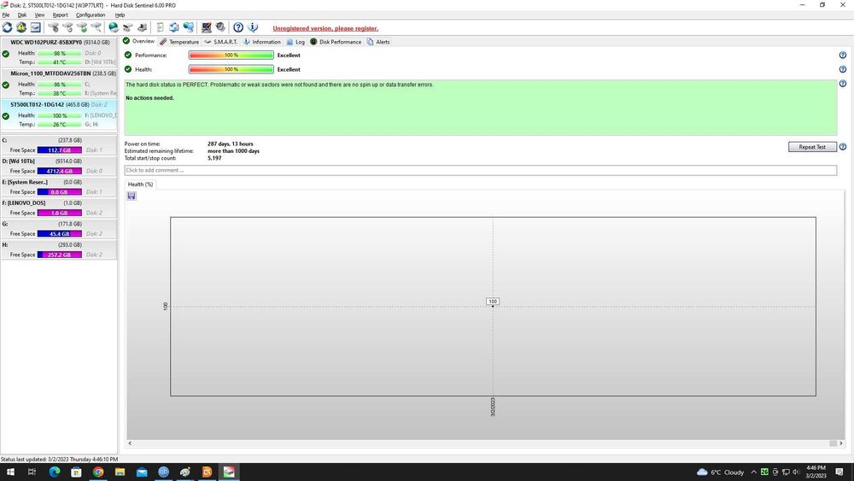Open help icon beside Health row
Screen dimensions: 854x481
coord(843,69)
